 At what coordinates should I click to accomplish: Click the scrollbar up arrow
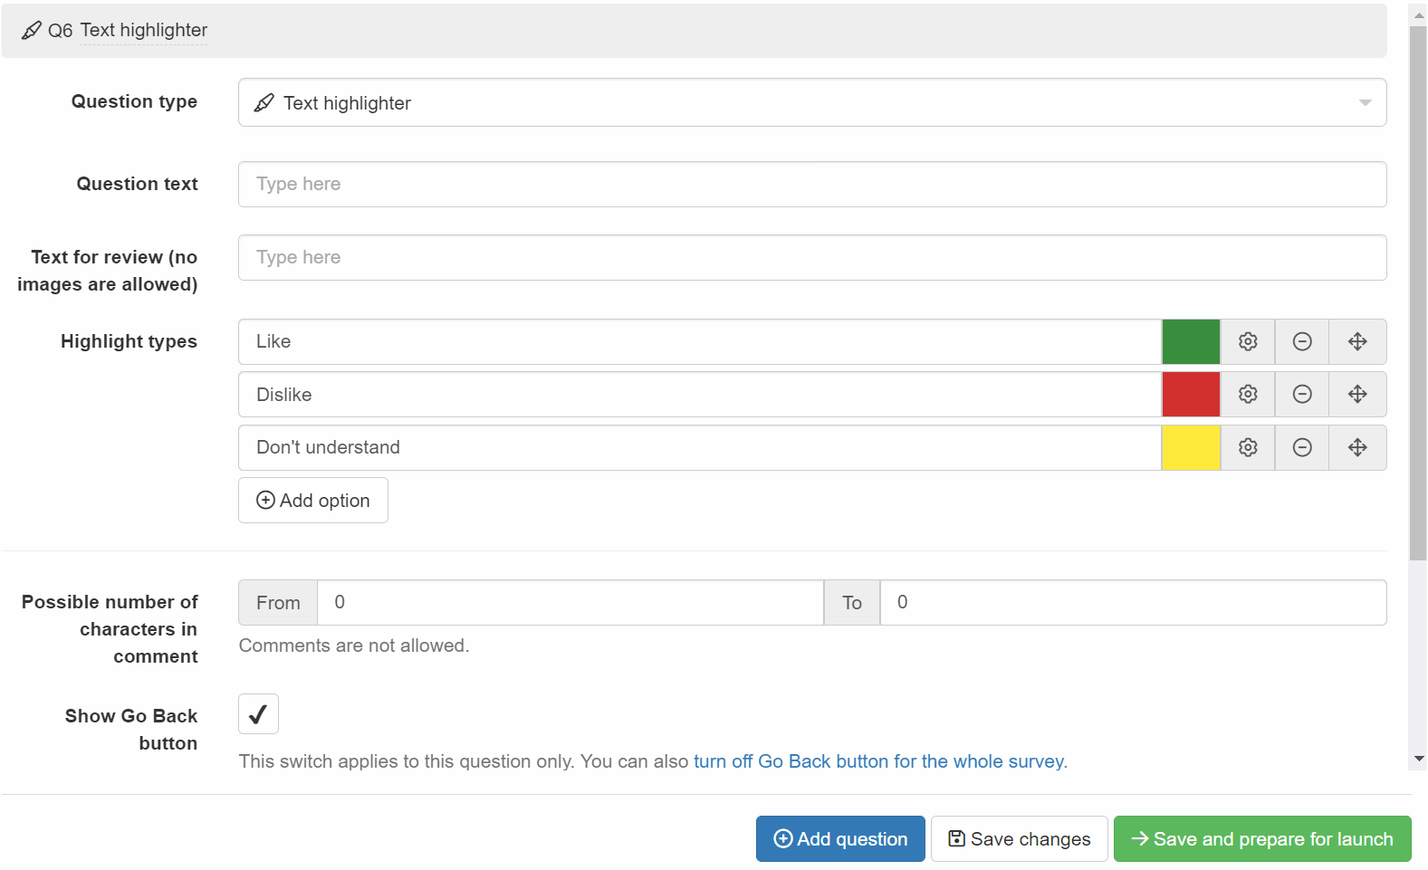(1418, 15)
